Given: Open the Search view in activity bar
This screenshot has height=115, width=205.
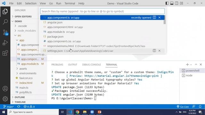Looking at the screenshot, I should (5, 22).
